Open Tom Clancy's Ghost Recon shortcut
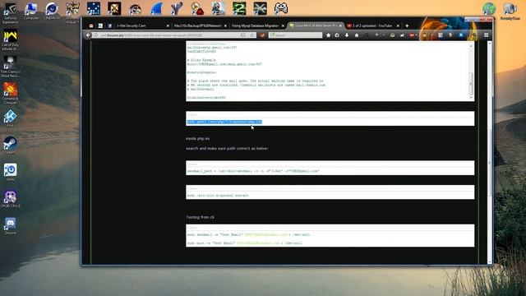The width and height of the screenshot is (526, 296). point(10,67)
